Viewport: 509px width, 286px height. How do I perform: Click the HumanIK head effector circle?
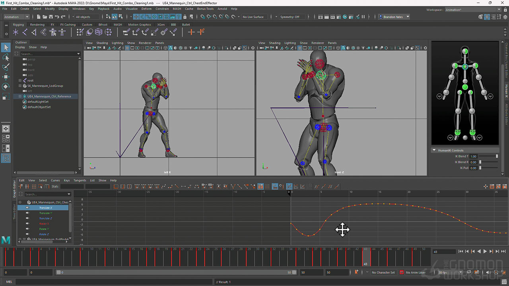coord(465,51)
